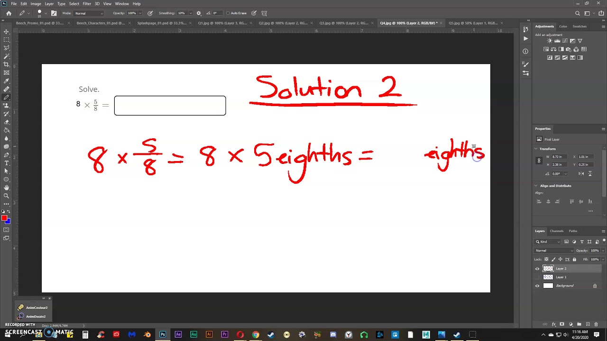This screenshot has height=341, width=607.
Task: Select the Crop tool
Action: pos(6,64)
